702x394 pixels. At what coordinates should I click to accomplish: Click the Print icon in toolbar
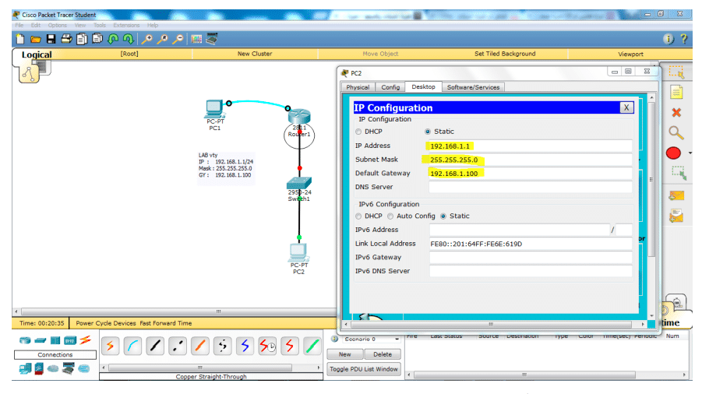coord(66,39)
